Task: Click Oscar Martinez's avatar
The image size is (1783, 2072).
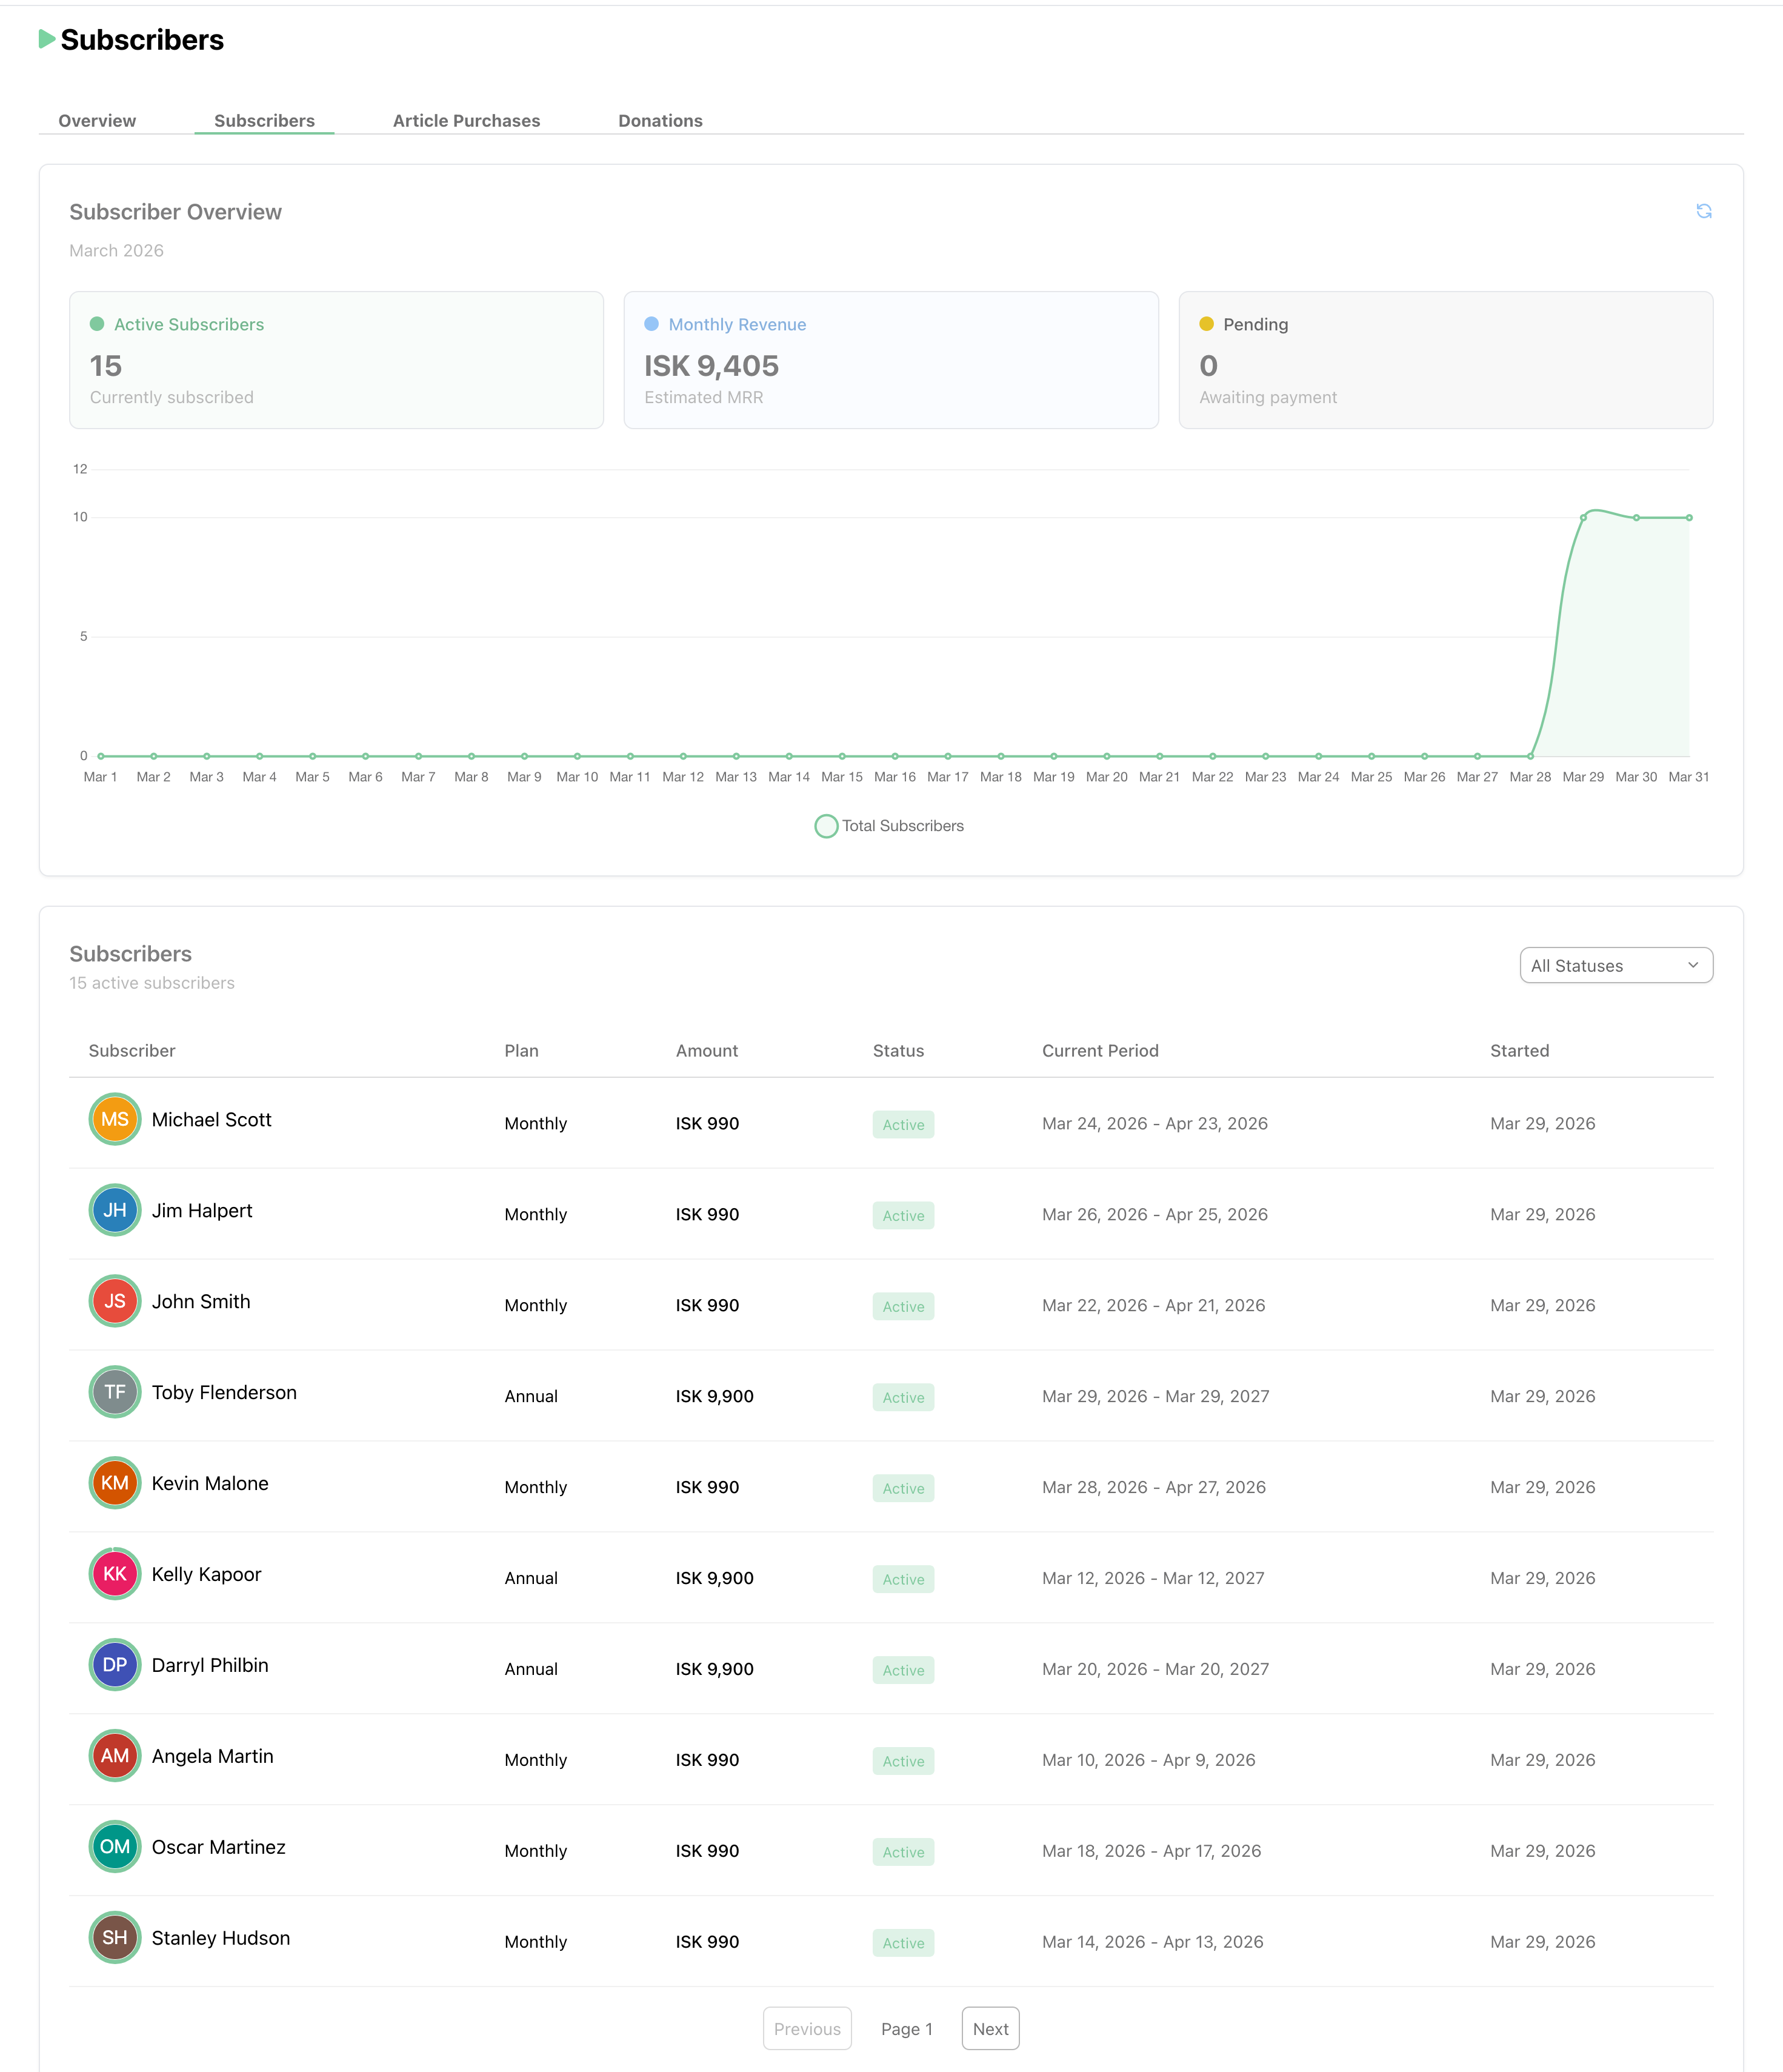Action: click(x=114, y=1847)
